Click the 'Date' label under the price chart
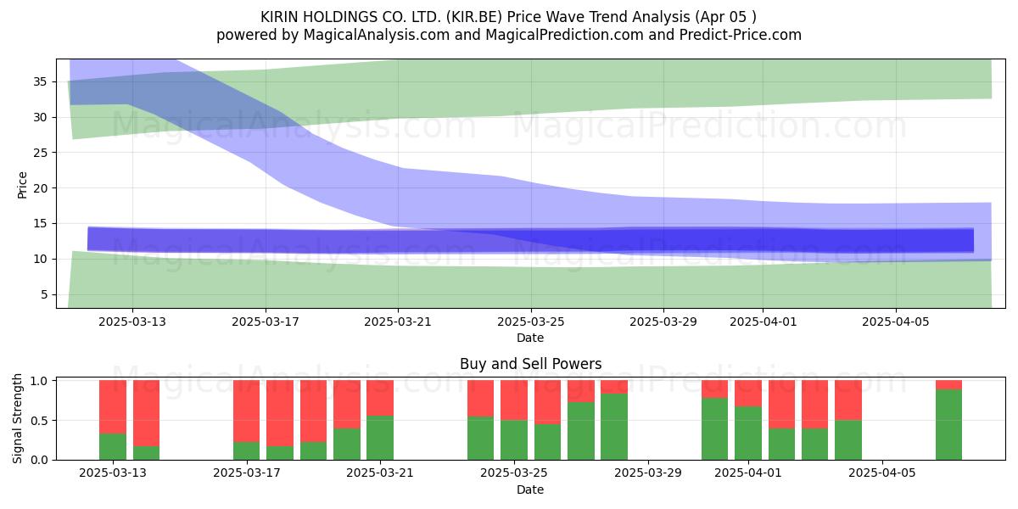The image size is (1018, 509). coord(530,338)
